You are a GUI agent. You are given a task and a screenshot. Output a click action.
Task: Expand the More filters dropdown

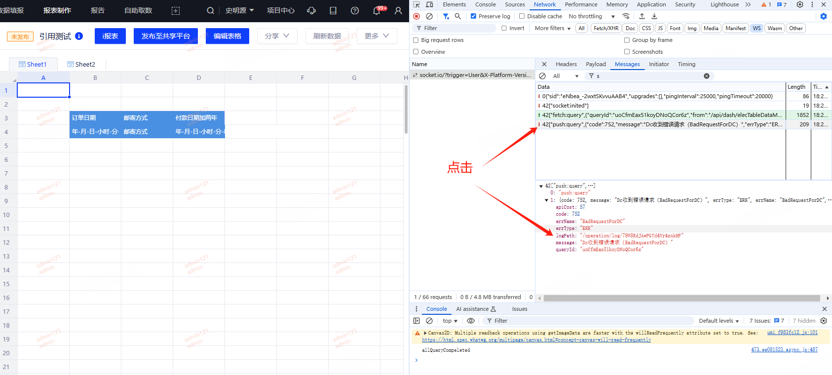553,28
